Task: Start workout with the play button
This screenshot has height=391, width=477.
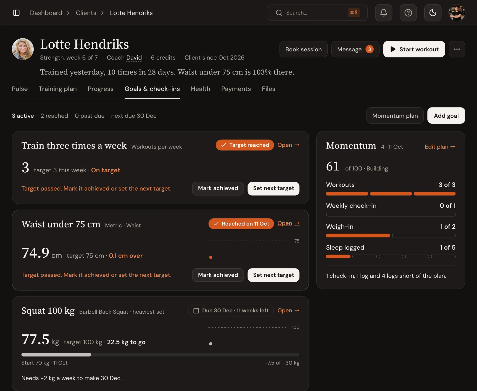Action: tap(414, 49)
